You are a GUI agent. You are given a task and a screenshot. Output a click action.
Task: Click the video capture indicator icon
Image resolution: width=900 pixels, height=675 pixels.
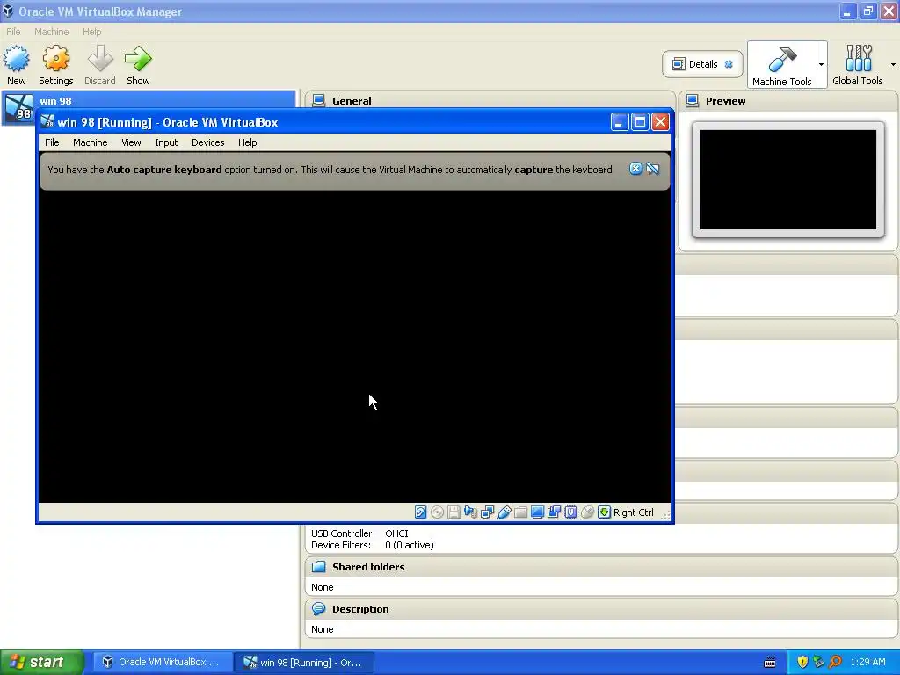pos(554,512)
